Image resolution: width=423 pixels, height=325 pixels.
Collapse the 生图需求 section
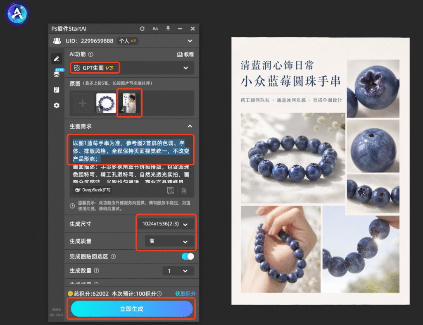tap(190, 126)
